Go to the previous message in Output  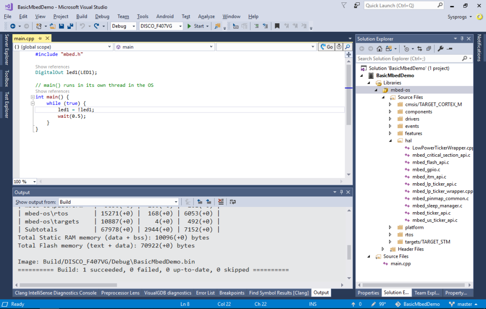200,201
